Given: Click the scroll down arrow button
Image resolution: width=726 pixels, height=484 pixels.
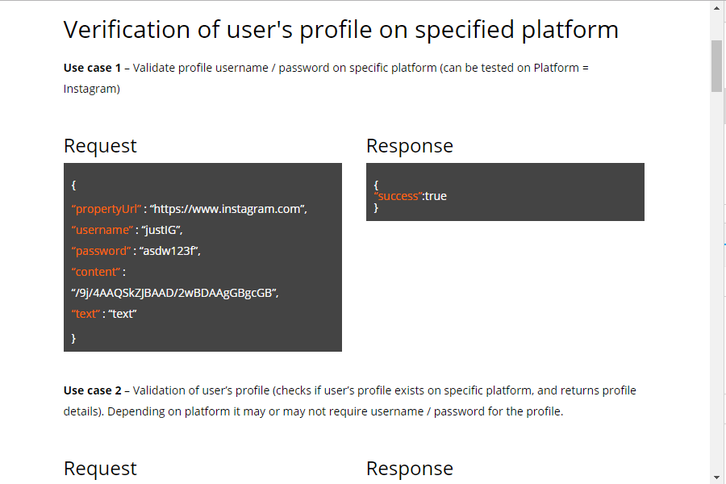Looking at the screenshot, I should click(x=716, y=477).
